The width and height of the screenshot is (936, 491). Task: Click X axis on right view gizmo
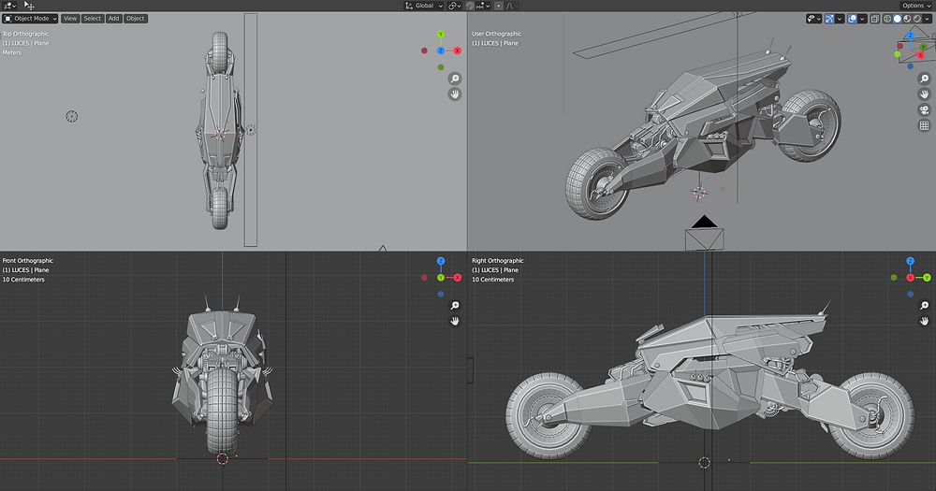(x=911, y=278)
